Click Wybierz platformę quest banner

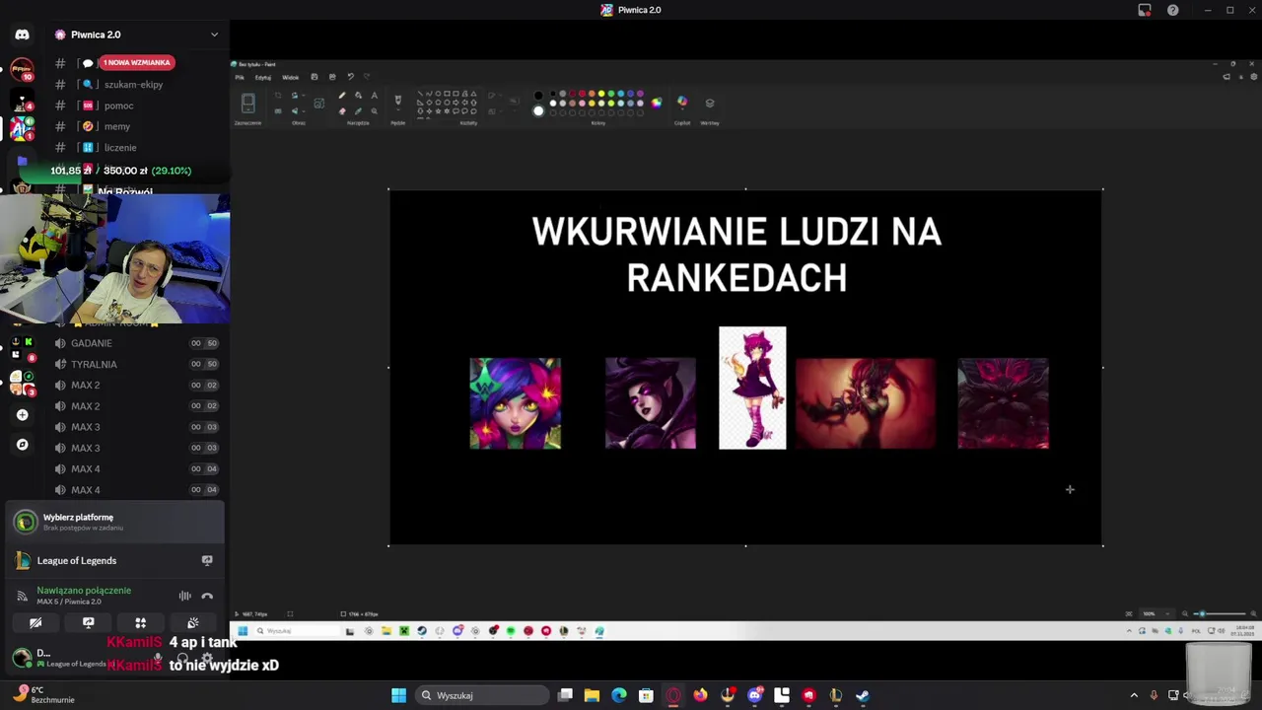[x=114, y=522]
